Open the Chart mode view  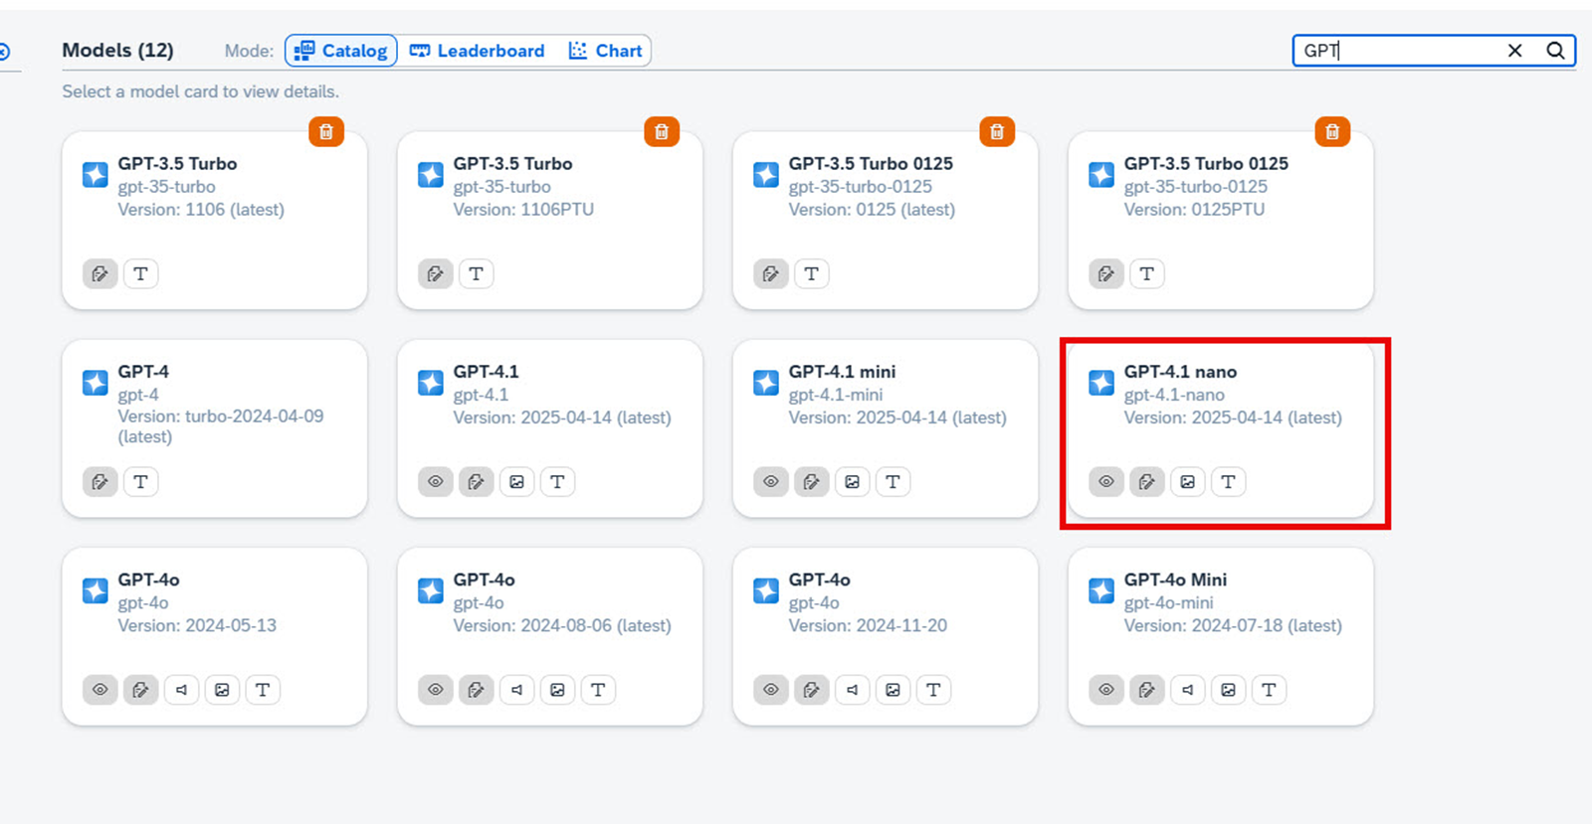pyautogui.click(x=605, y=51)
